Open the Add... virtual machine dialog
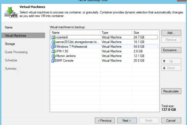 click(x=171, y=33)
